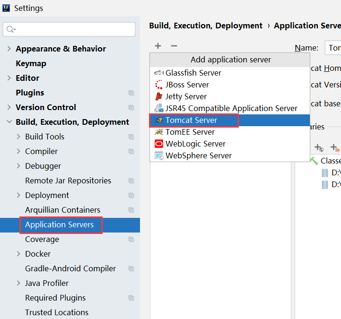This screenshot has height=319, width=341.
Task: Expand the Version Control section
Action: coord(9,107)
